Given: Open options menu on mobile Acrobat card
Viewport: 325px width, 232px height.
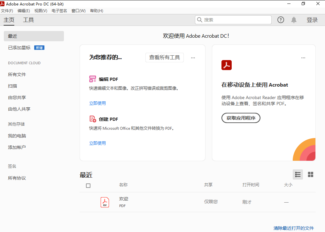Looking at the screenshot, I should pos(303,58).
